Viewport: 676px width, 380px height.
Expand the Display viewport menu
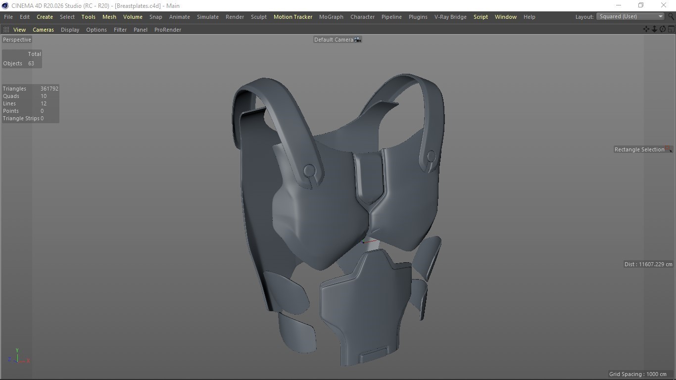tap(70, 30)
